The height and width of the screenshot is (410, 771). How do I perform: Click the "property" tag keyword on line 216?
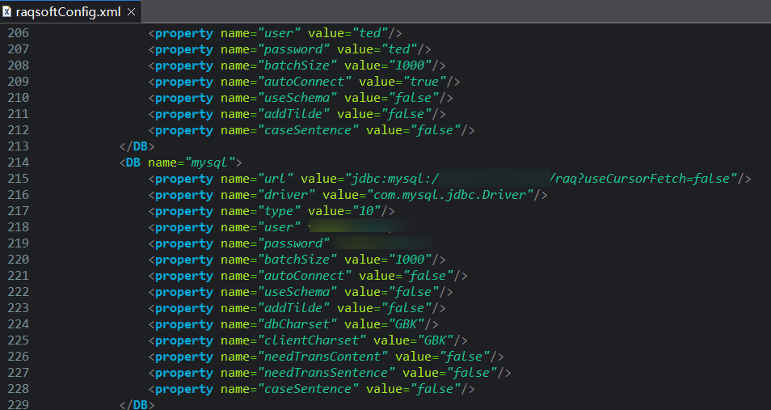pyautogui.click(x=184, y=196)
